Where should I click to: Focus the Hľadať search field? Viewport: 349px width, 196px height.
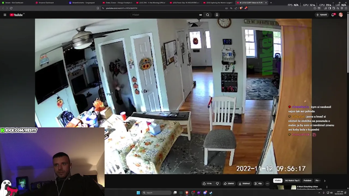165,15
